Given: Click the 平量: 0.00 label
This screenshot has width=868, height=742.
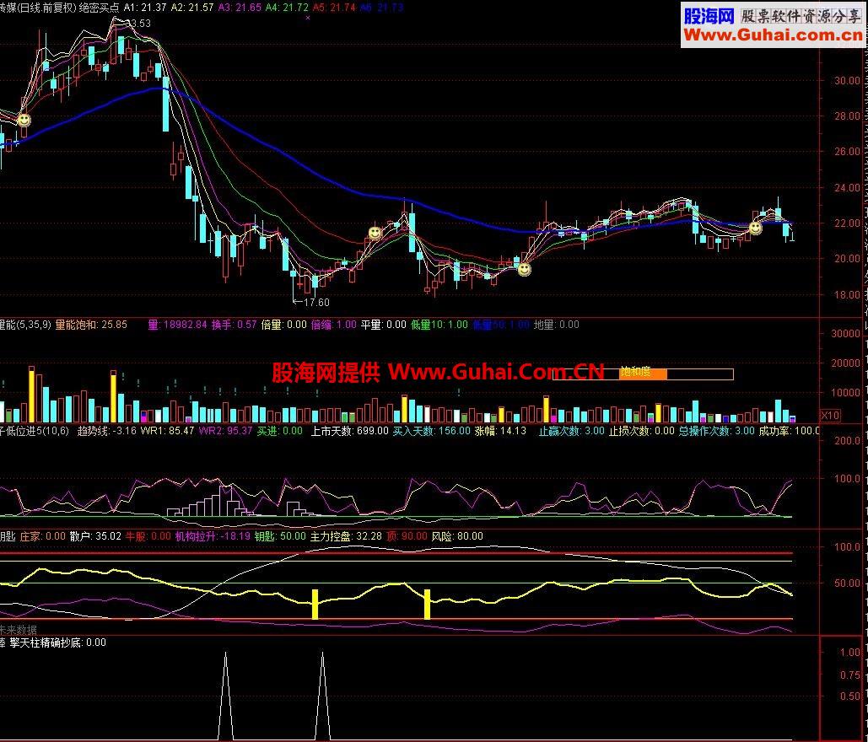Looking at the screenshot, I should pyautogui.click(x=384, y=325).
